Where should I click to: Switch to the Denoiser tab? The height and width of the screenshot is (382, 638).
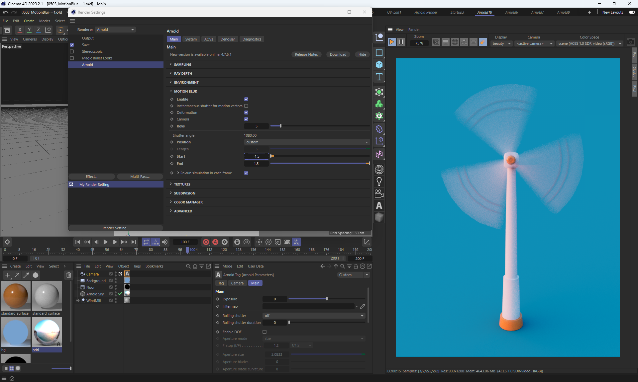tap(228, 39)
